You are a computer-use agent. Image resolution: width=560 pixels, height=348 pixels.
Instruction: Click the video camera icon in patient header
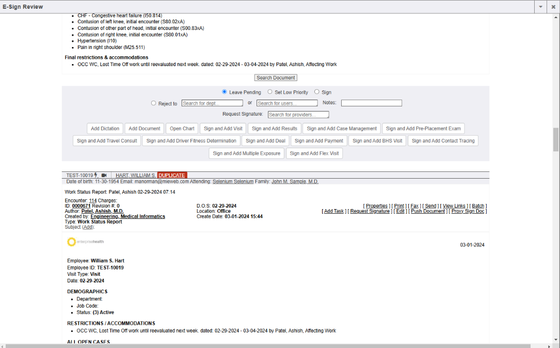(104, 176)
